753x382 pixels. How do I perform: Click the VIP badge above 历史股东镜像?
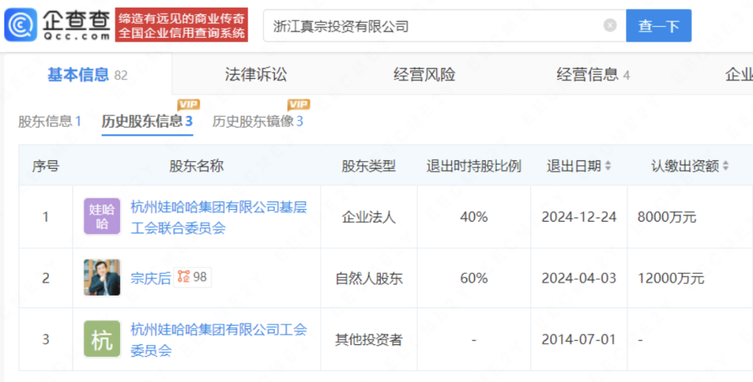pos(298,104)
